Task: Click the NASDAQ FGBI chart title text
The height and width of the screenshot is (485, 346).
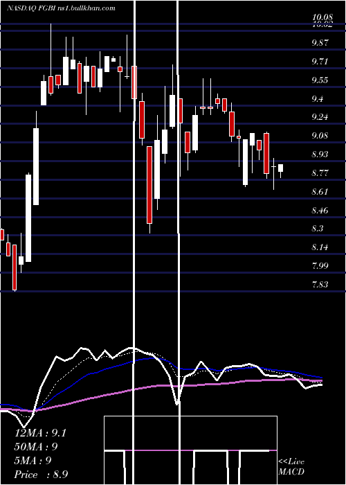Action: (61, 8)
